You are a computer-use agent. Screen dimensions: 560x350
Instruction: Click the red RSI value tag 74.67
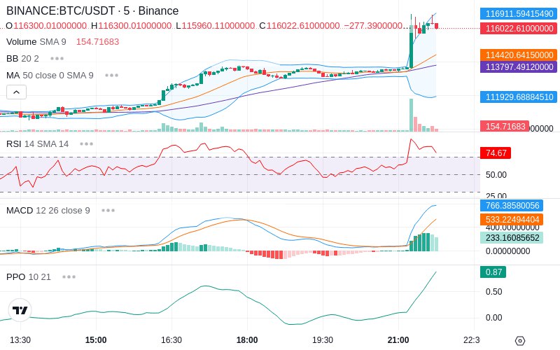click(x=496, y=153)
